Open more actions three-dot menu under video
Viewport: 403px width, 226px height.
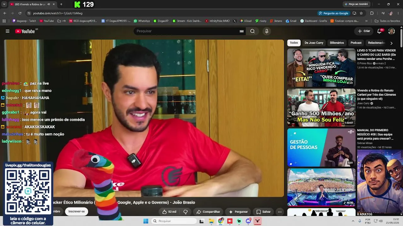(280, 212)
